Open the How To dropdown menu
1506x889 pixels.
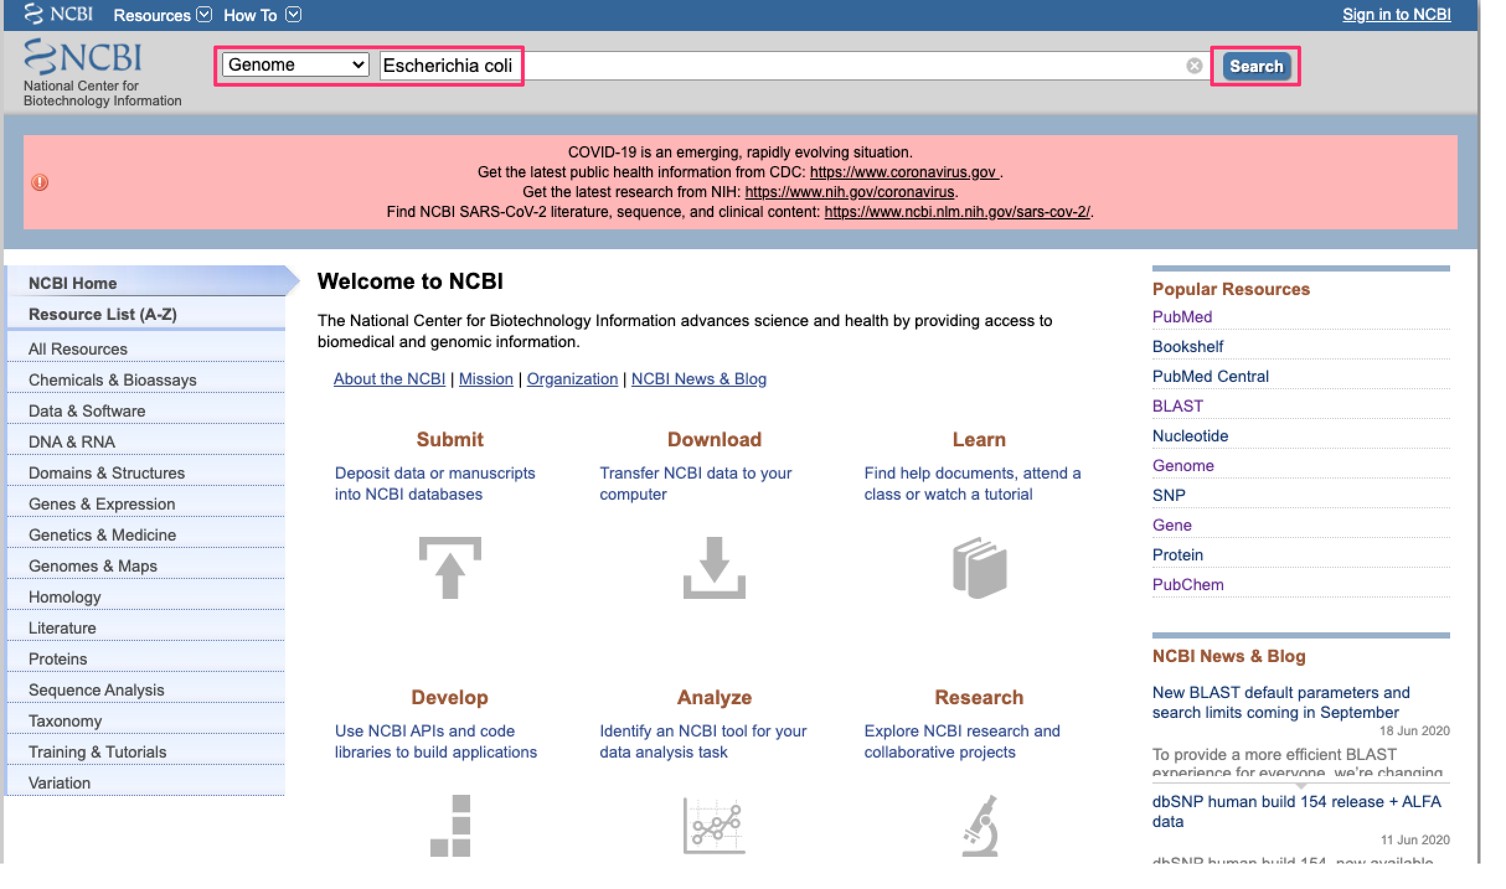[x=262, y=15]
